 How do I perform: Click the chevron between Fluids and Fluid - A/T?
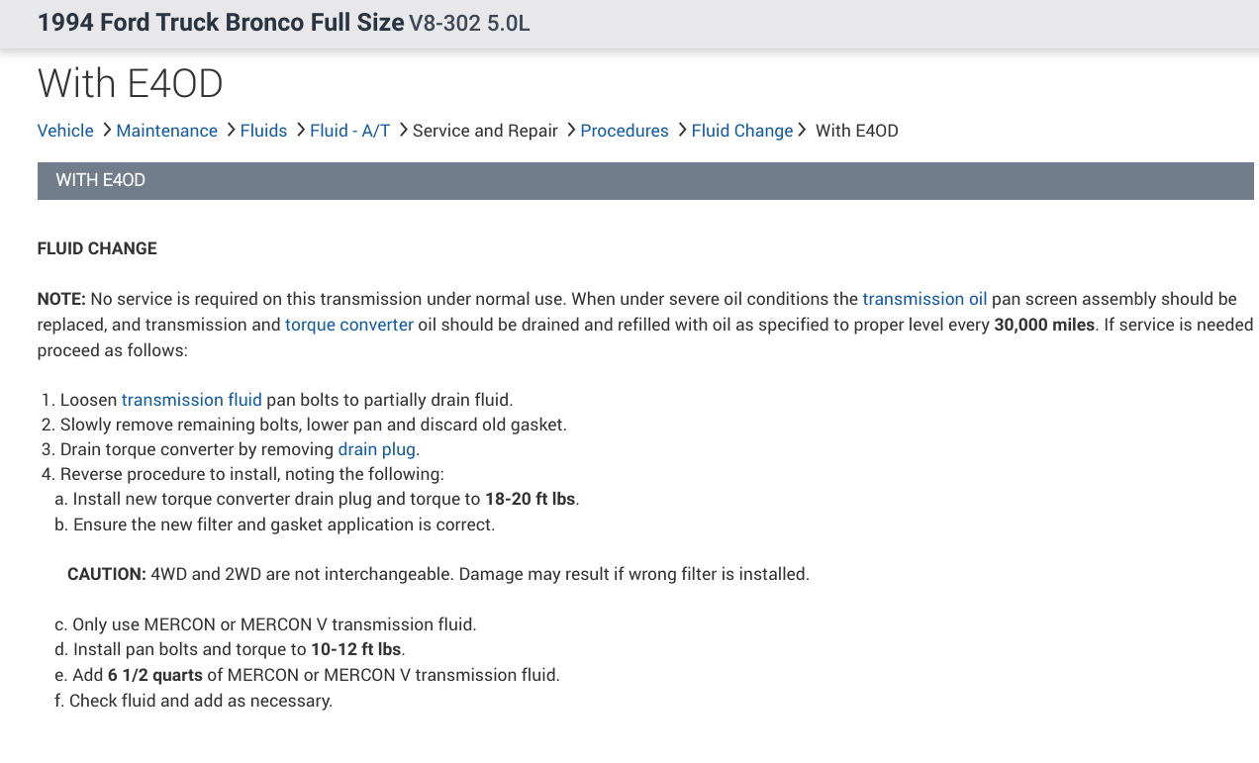tap(299, 130)
